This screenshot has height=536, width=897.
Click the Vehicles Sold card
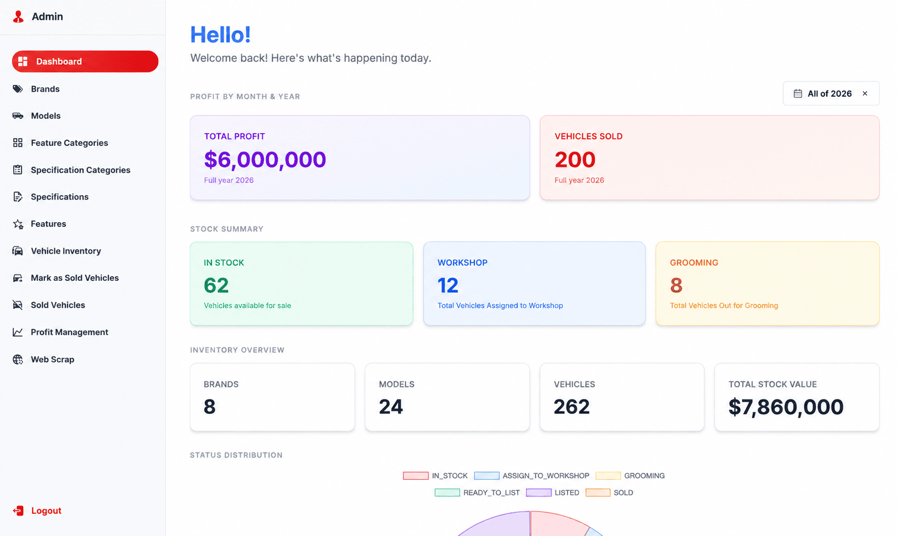click(x=710, y=157)
